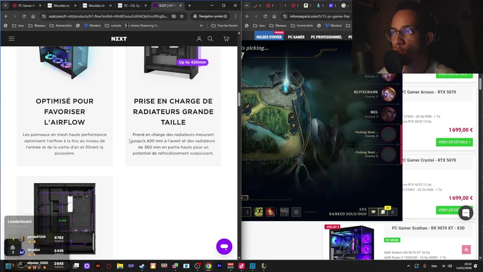Open the Windows Start button

(x=8, y=266)
